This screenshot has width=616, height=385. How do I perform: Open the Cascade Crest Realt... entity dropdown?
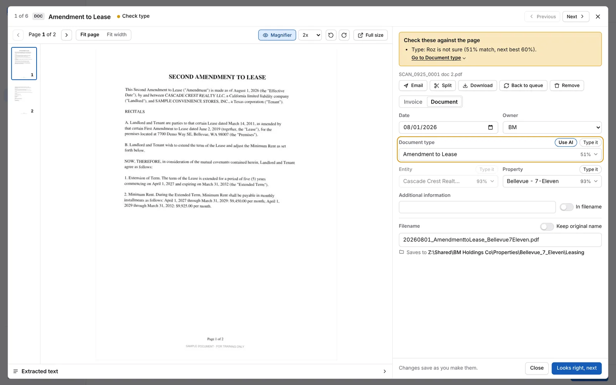pyautogui.click(x=449, y=181)
